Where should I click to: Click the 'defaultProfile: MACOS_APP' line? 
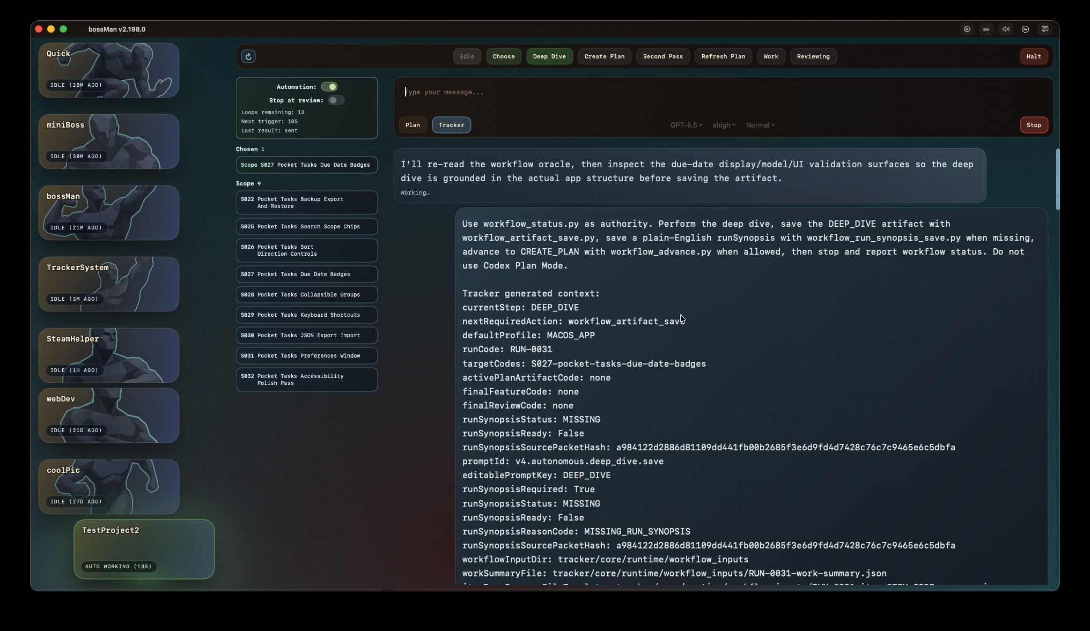[x=528, y=336]
